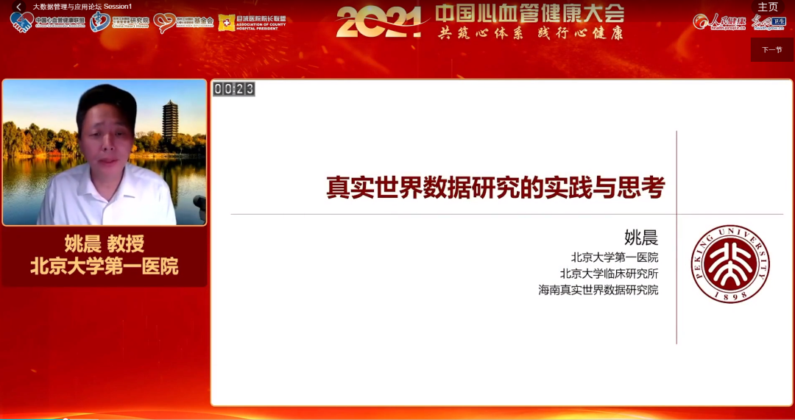Screen dimensions: 795x420
Task: Select the speaker's webcam video
Action: [x=104, y=152]
